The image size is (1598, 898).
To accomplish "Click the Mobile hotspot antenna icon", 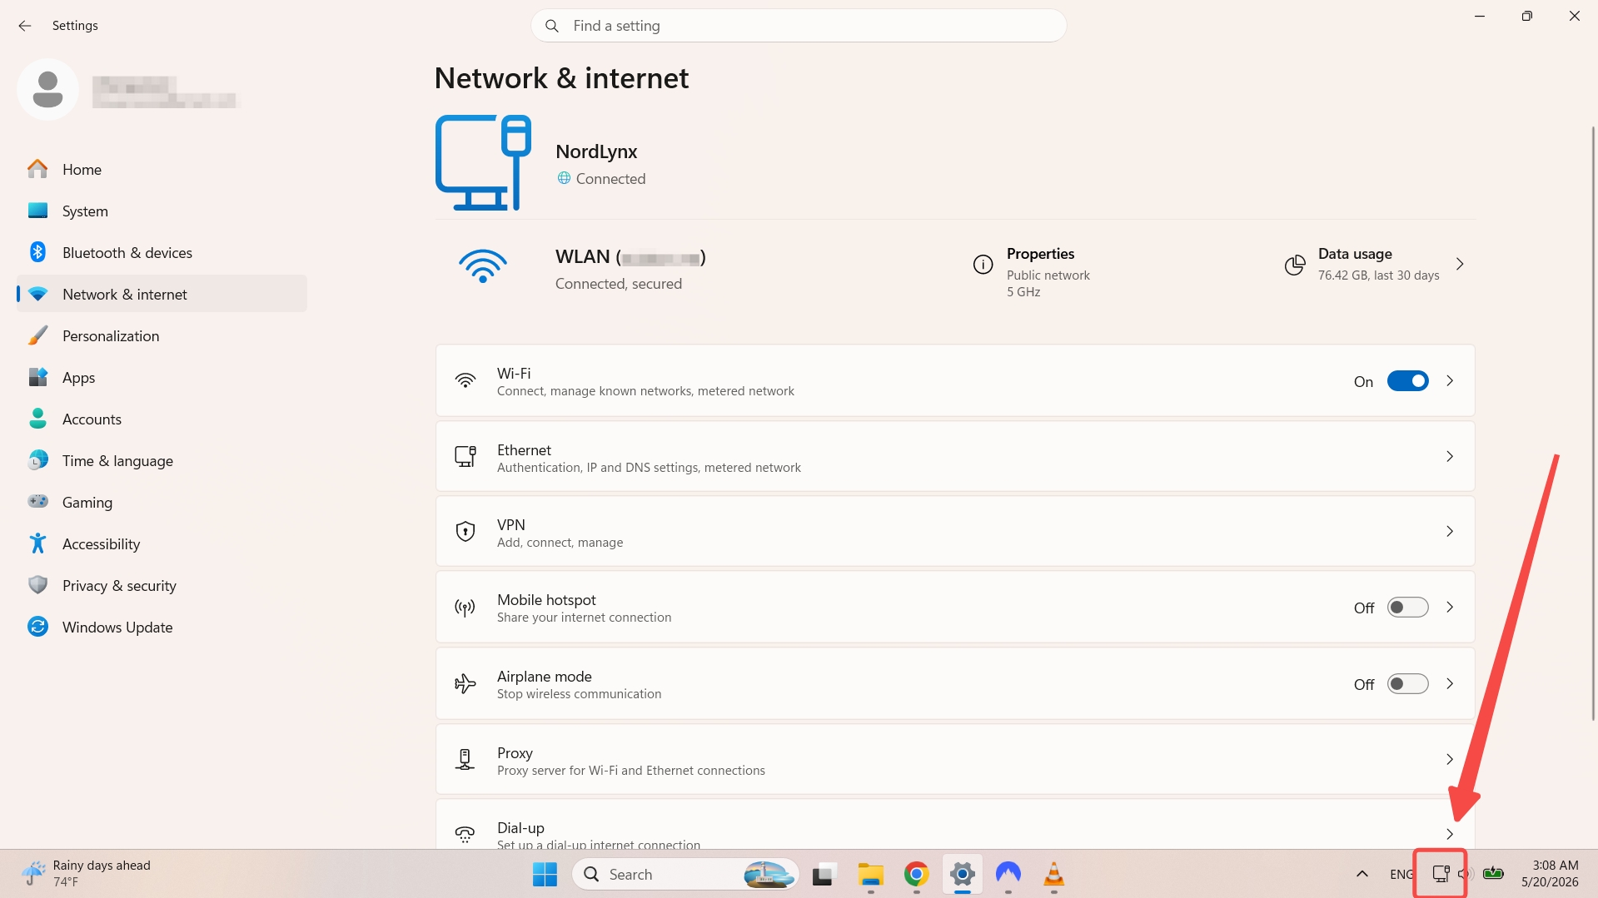I will pyautogui.click(x=465, y=608).
